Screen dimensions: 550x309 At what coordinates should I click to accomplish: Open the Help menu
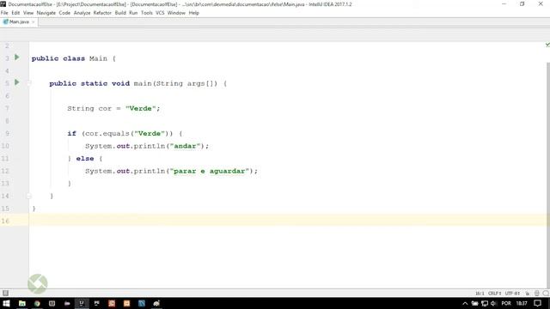point(193,13)
